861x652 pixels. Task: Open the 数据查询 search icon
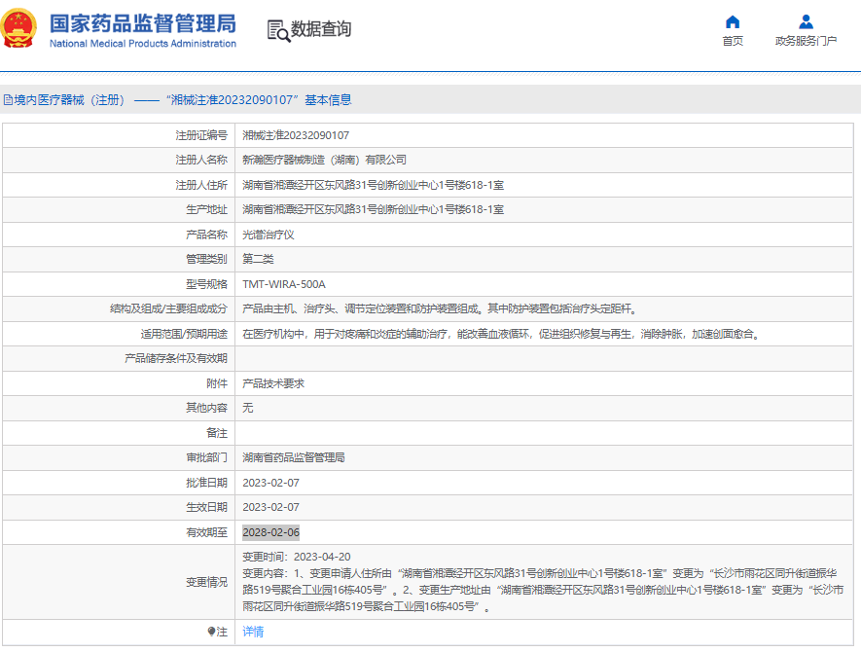pyautogui.click(x=278, y=31)
